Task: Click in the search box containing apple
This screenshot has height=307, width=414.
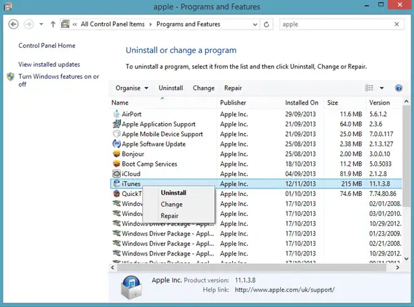Action: point(336,25)
